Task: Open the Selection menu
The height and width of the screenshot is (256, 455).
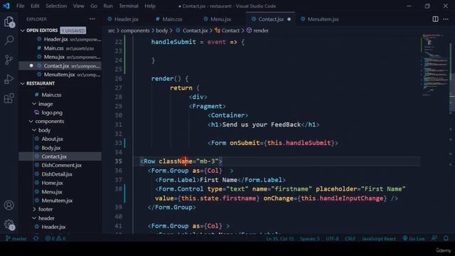Action: tap(56, 6)
